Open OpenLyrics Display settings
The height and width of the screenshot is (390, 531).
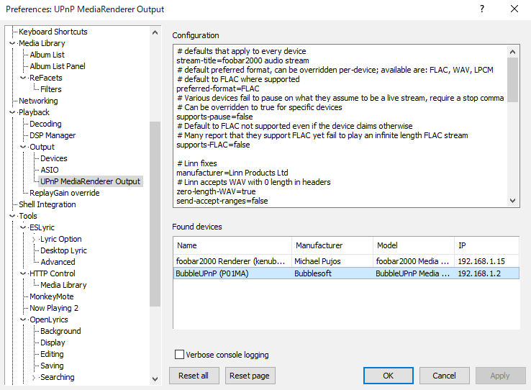point(53,343)
